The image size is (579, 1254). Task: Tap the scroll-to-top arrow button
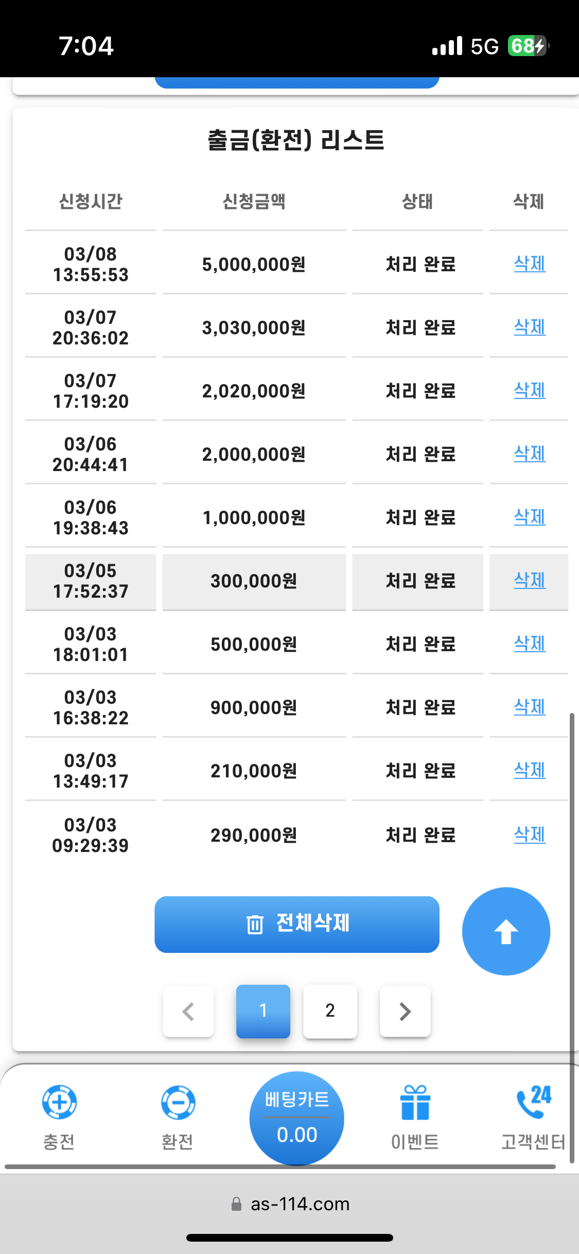506,931
